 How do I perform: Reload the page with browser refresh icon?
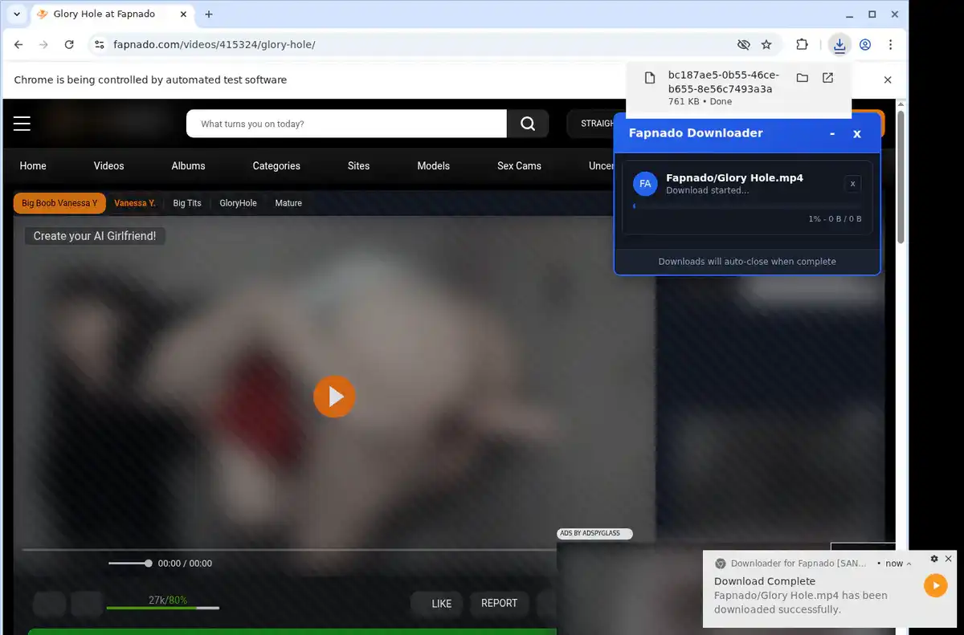pyautogui.click(x=69, y=45)
